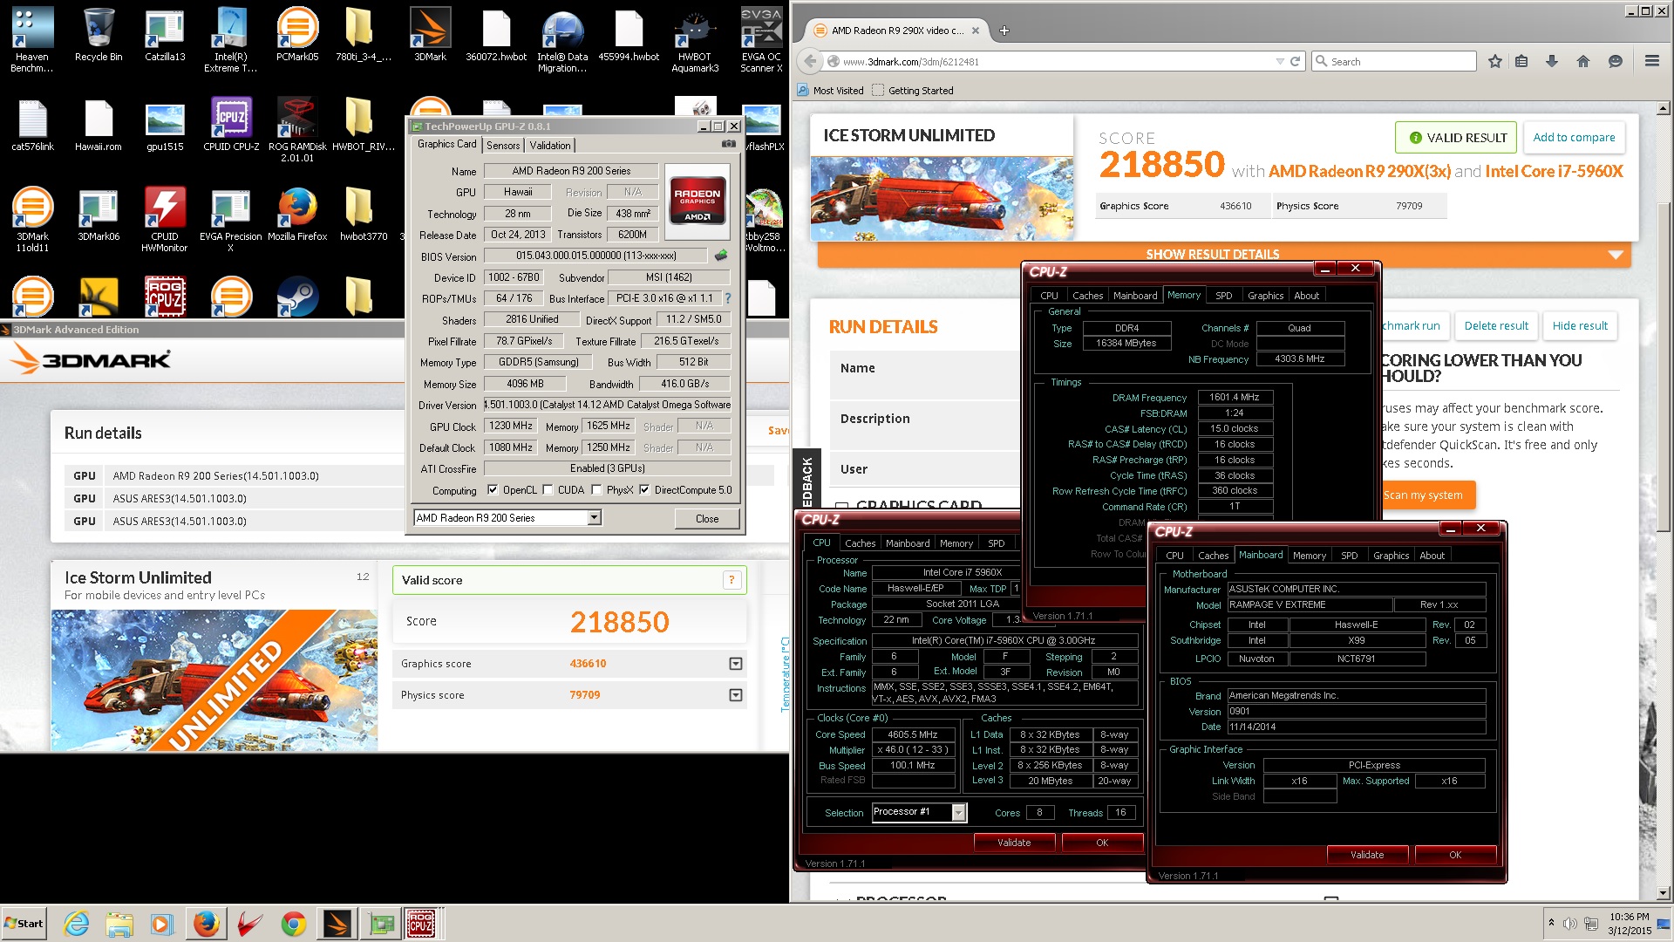Launch the 3DMark desktop shortcut
The image size is (1674, 942).
(x=430, y=37)
